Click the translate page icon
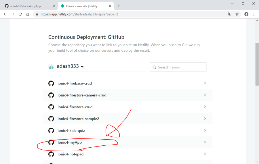This screenshot has height=164, width=259. [x=229, y=14]
